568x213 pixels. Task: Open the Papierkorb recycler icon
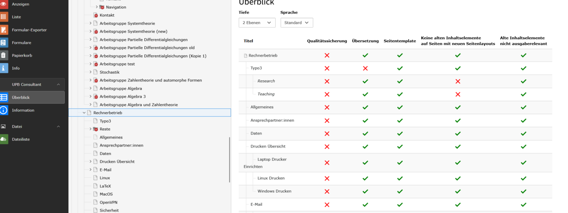(x=4, y=56)
